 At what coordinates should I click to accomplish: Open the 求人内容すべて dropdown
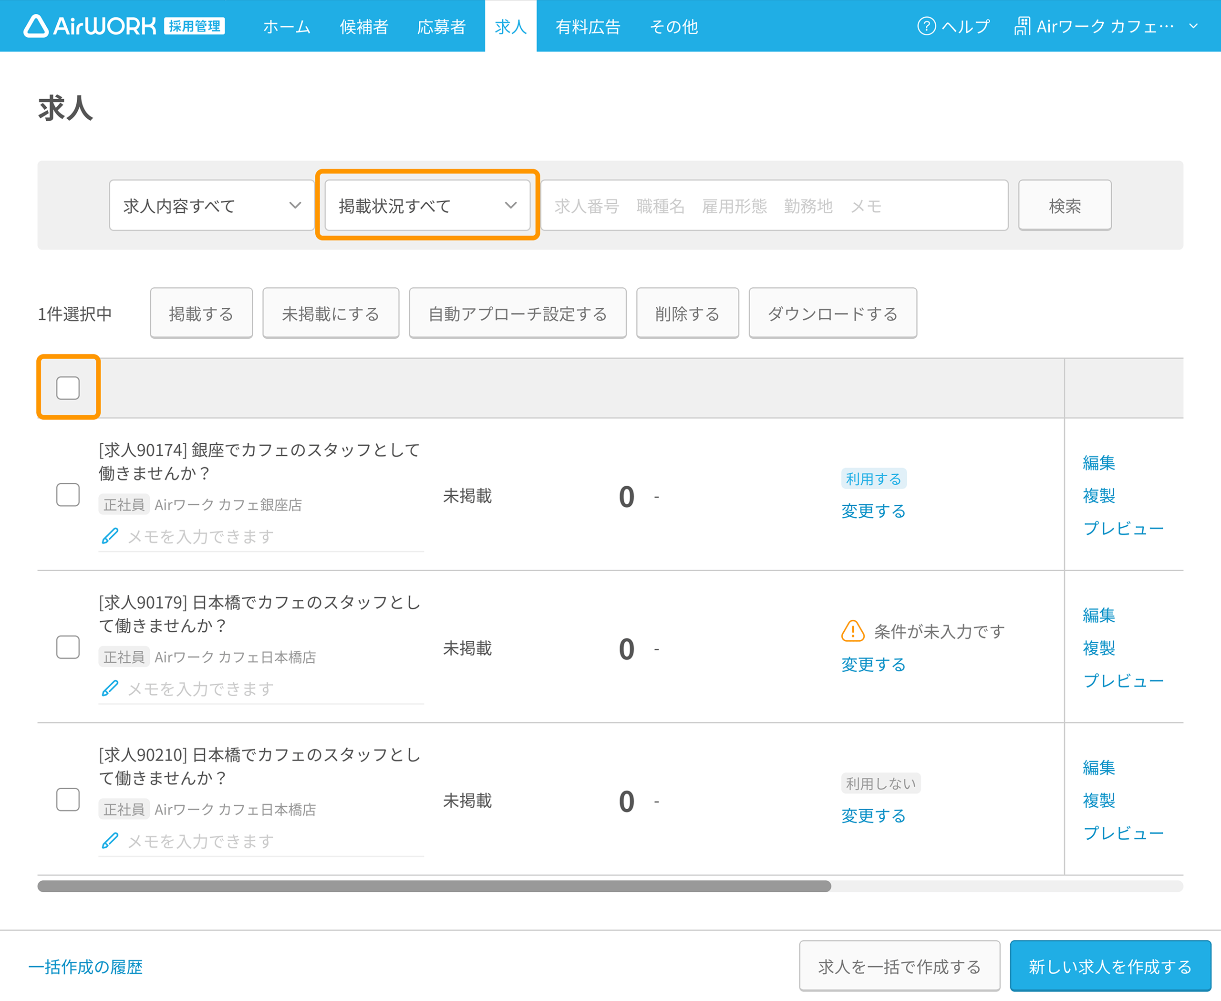click(212, 205)
